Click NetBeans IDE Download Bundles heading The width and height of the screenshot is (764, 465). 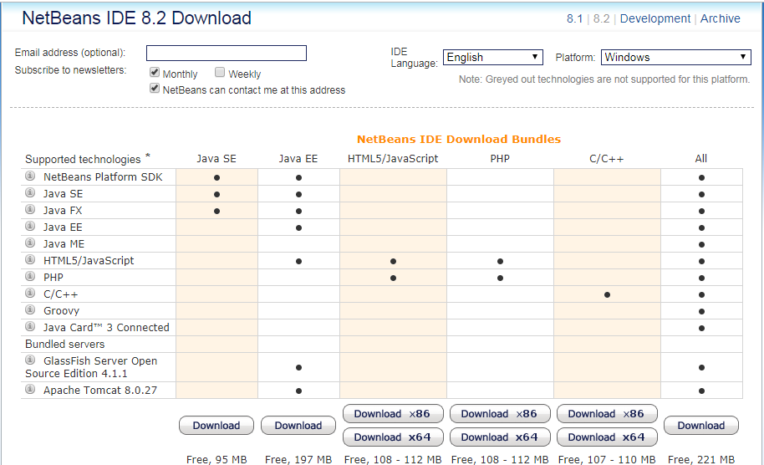click(459, 140)
